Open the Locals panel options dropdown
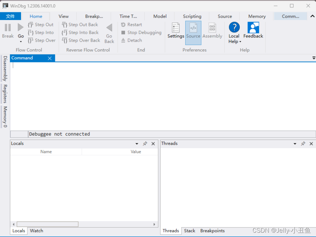This screenshot has width=316, height=237. (x=137, y=144)
